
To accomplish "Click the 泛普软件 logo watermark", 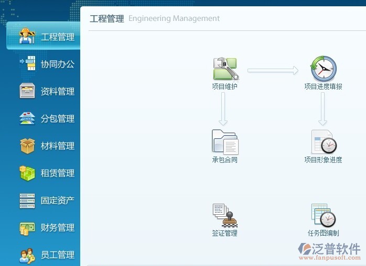I will 329,250.
